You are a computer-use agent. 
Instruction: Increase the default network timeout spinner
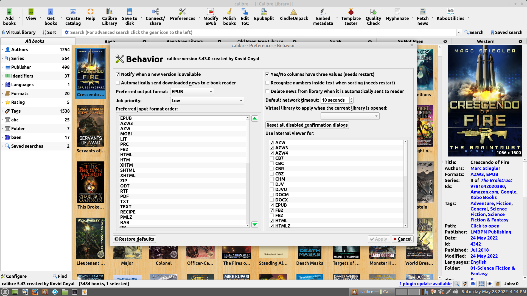pos(351,99)
